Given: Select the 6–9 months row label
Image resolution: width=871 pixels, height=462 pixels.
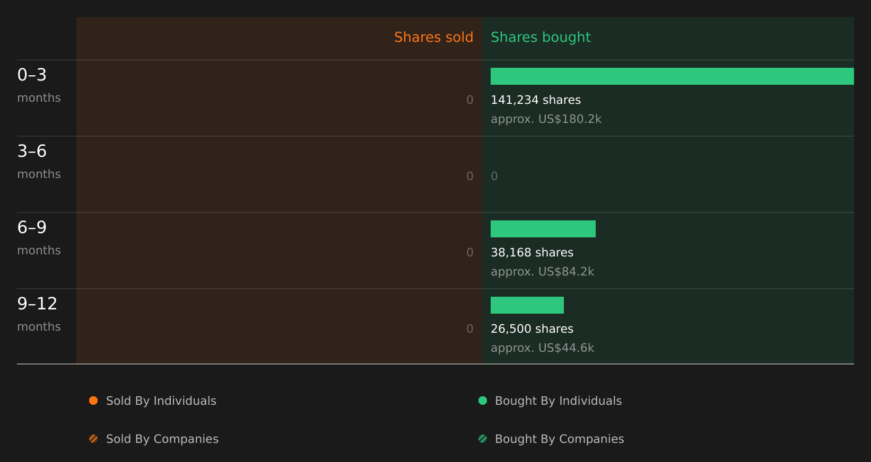Looking at the screenshot, I should coord(39,238).
